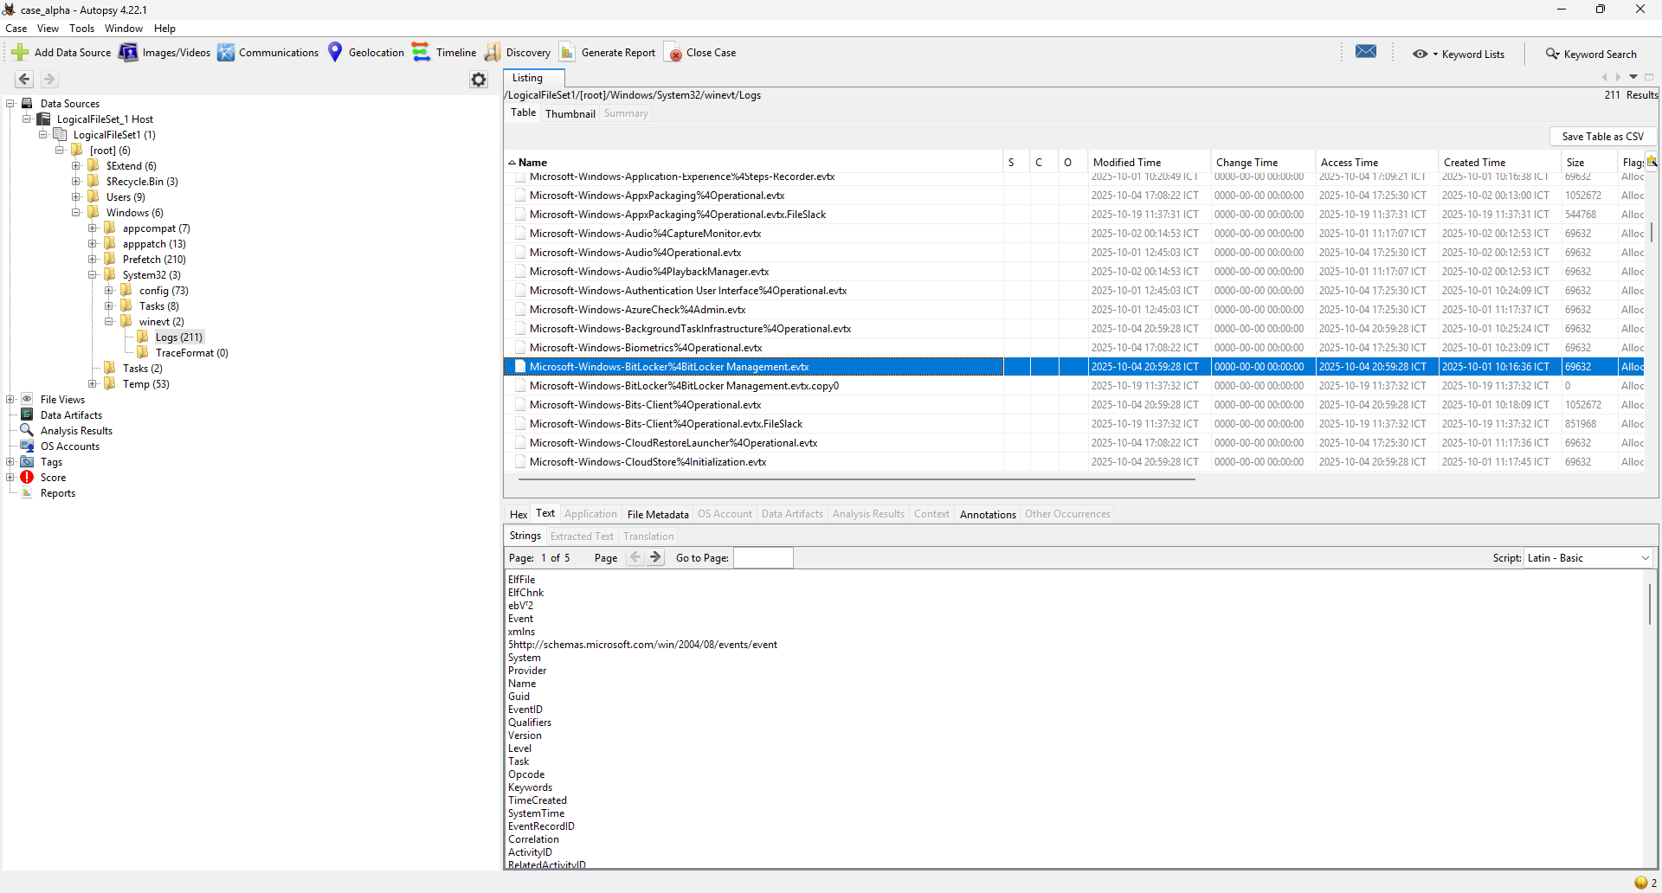Select the Tags node icon
Image resolution: width=1662 pixels, height=893 pixels.
pyautogui.click(x=27, y=462)
